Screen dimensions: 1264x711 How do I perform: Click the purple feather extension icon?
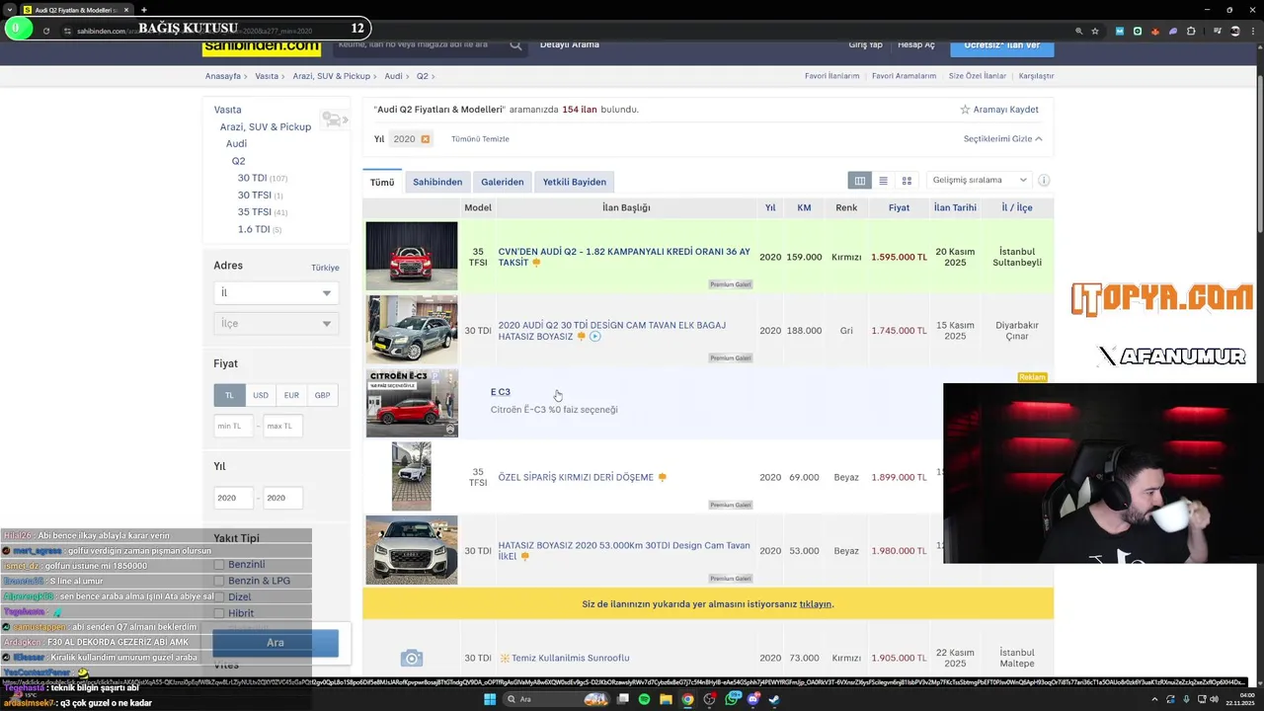[1173, 31]
